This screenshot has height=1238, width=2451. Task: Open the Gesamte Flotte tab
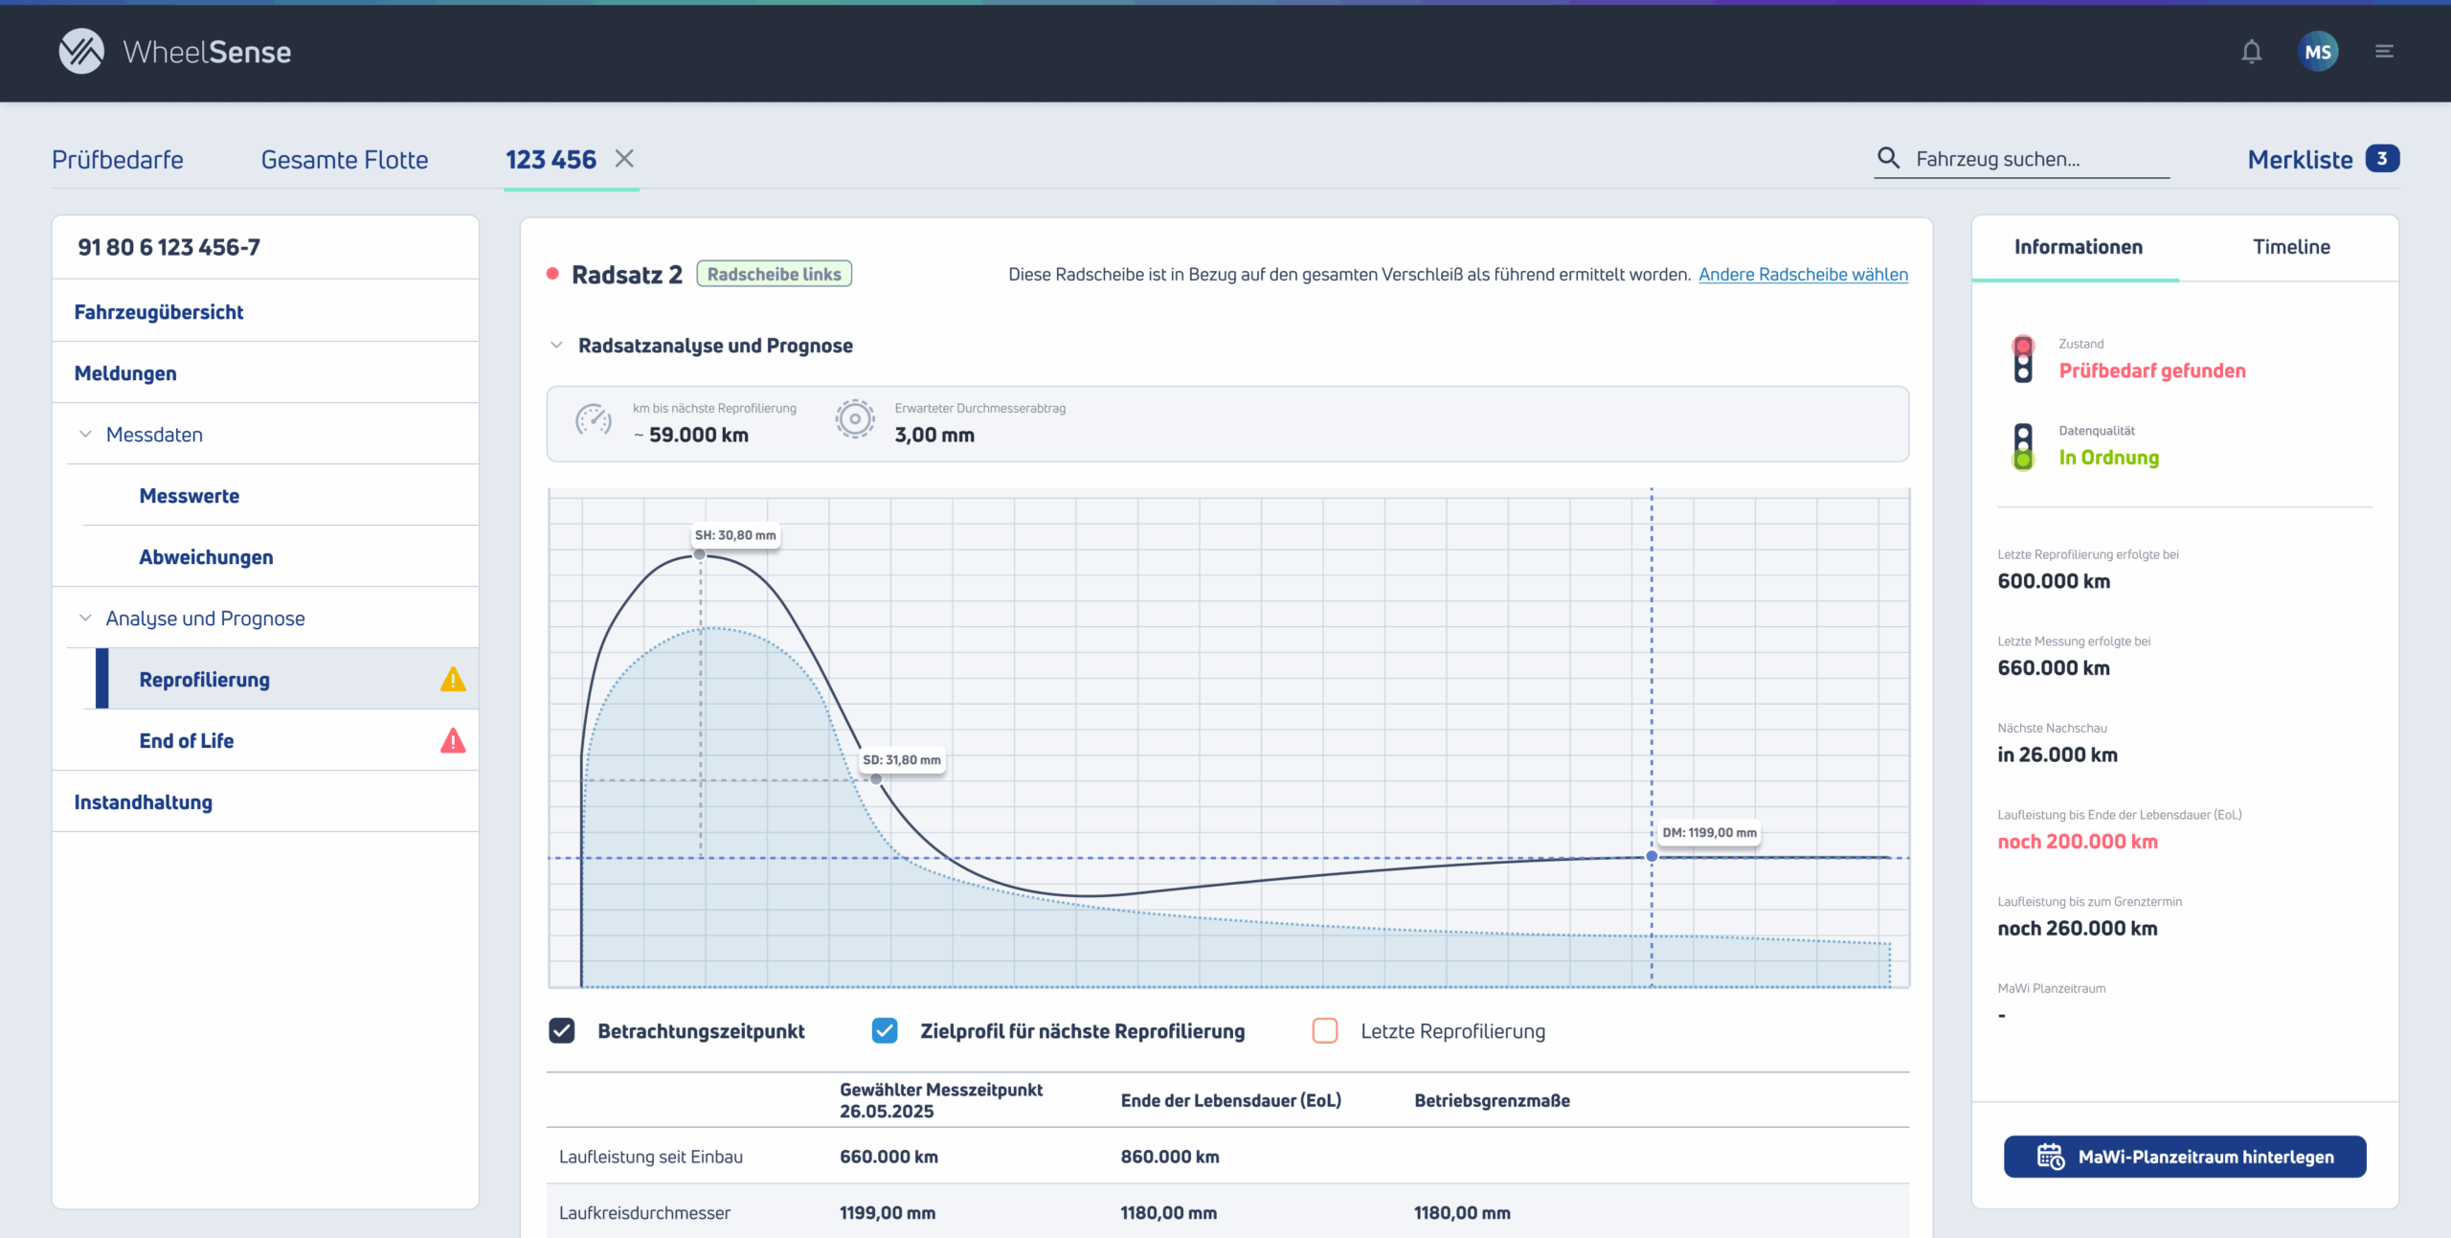pos(345,160)
